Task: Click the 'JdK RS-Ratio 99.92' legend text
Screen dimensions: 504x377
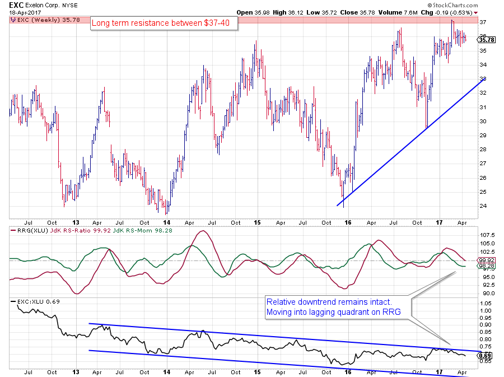Action: point(80,230)
